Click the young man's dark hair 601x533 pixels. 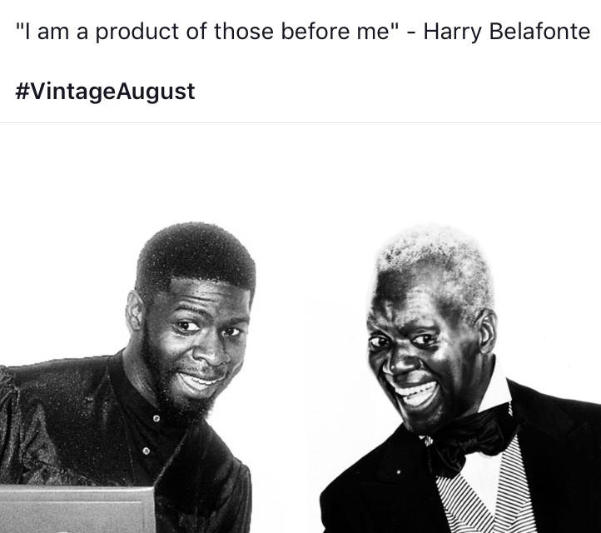click(x=196, y=255)
